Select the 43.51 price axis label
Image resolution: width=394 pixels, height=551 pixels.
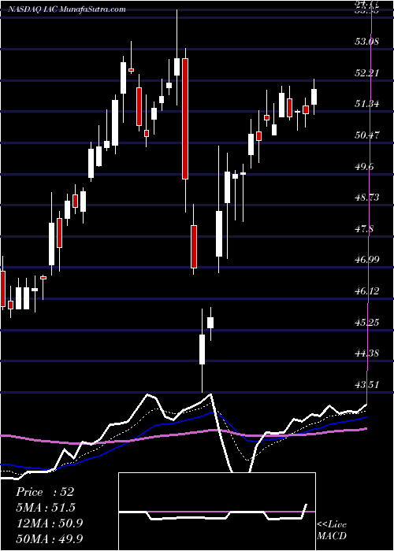[x=367, y=384]
